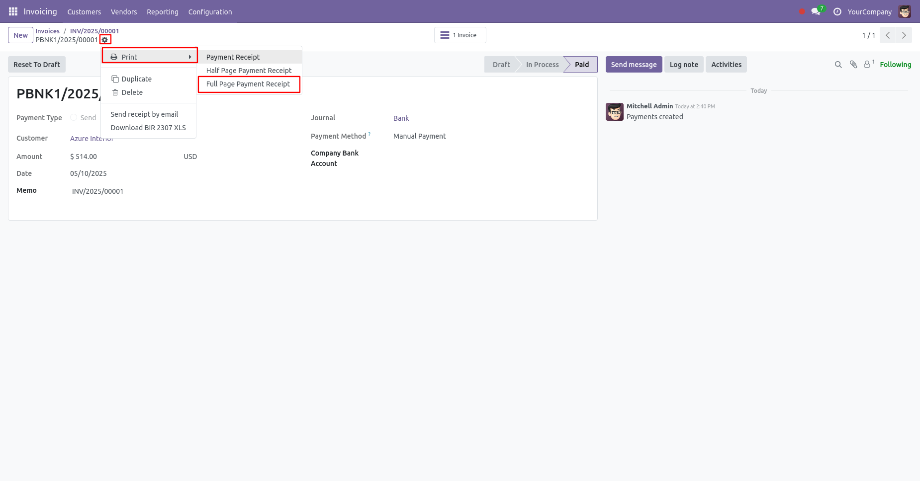Open the Azure Interior customer link

[92, 139]
